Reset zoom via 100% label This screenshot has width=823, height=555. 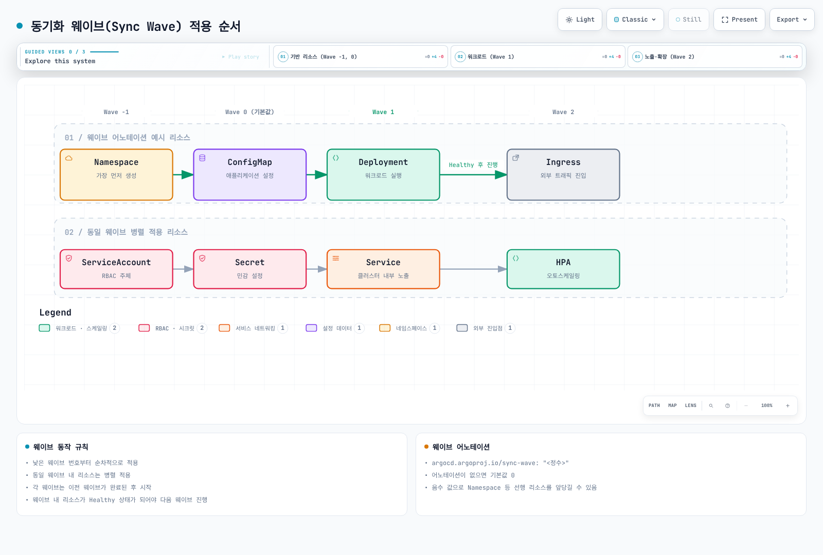767,405
